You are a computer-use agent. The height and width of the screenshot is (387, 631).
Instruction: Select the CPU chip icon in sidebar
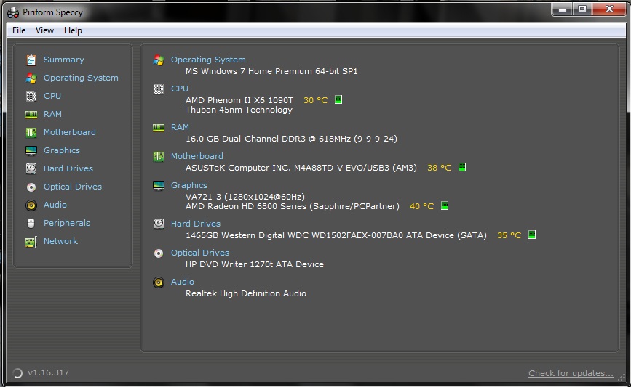(x=31, y=96)
